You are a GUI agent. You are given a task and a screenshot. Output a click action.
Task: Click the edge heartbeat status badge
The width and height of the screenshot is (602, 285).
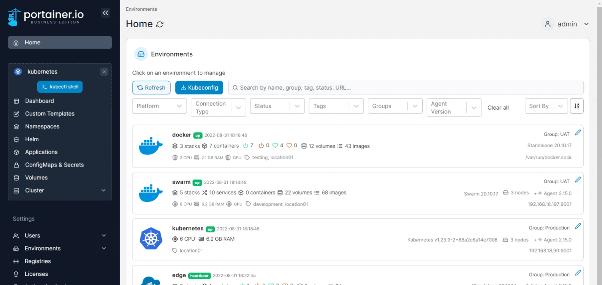[x=199, y=276]
